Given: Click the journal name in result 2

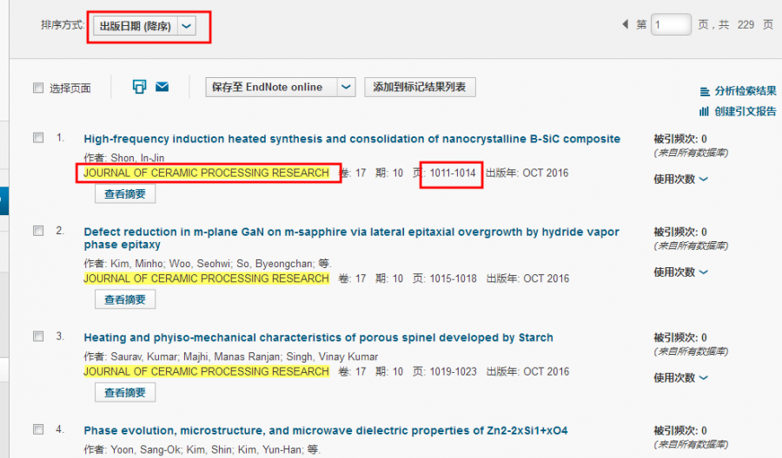Looking at the screenshot, I should tap(207, 278).
